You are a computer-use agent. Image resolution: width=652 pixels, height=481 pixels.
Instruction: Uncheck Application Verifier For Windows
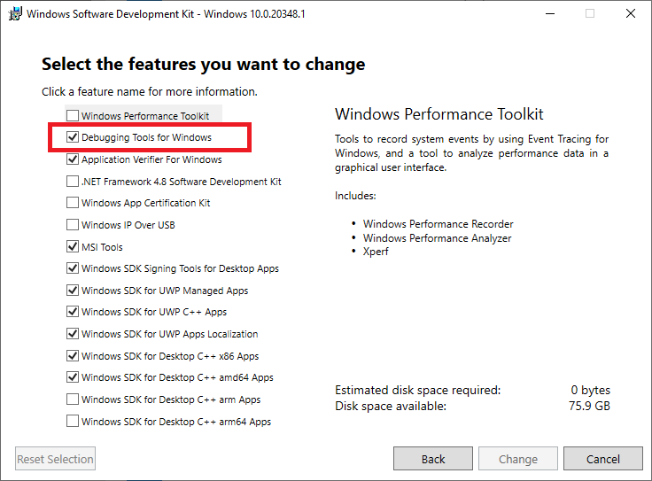pos(73,159)
